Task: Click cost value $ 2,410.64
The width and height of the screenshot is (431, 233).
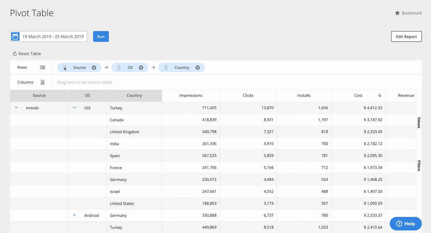Action: (373, 227)
